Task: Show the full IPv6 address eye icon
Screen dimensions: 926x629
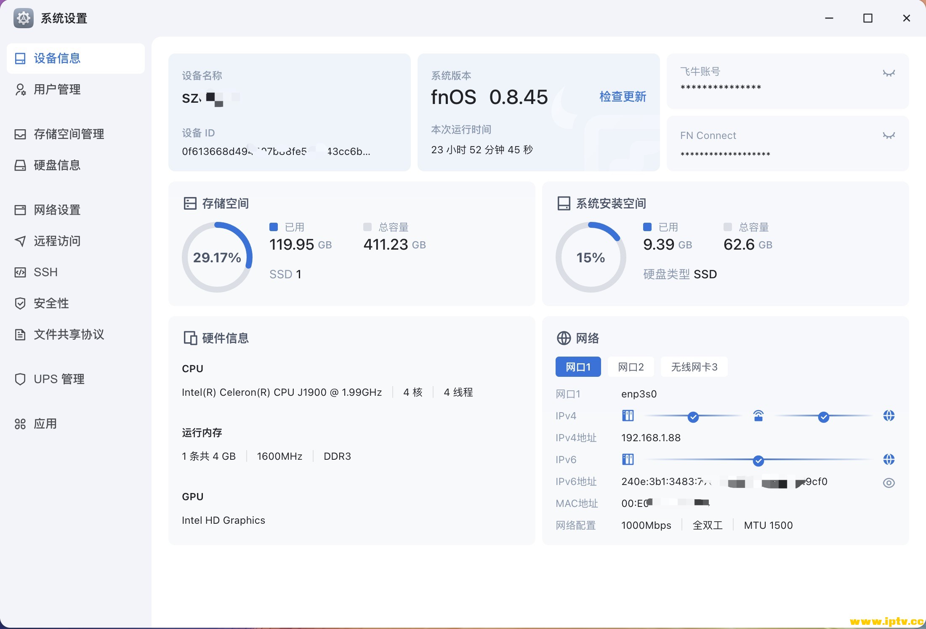Action: coord(889,483)
